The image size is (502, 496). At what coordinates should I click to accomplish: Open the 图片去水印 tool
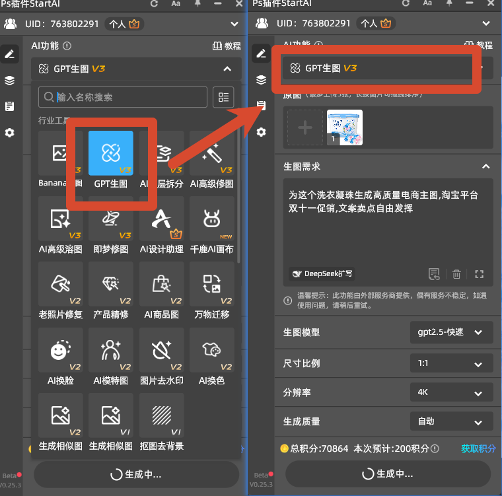pyautogui.click(x=161, y=350)
